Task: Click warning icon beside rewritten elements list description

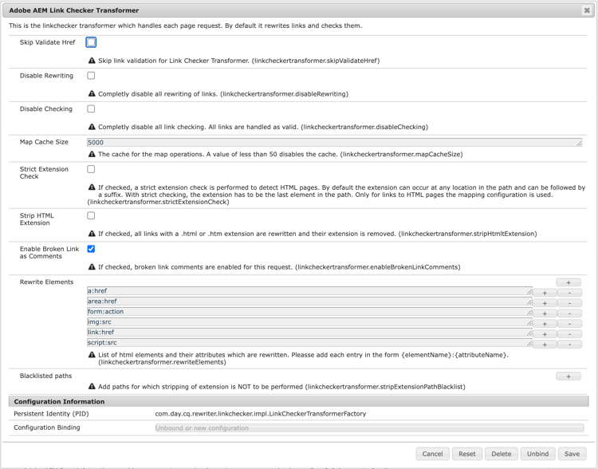Action: coord(92,354)
